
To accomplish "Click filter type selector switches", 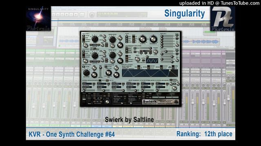I will tap(127, 39).
